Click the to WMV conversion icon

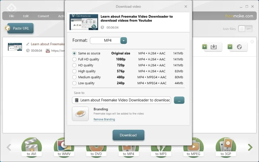[x=64, y=147]
